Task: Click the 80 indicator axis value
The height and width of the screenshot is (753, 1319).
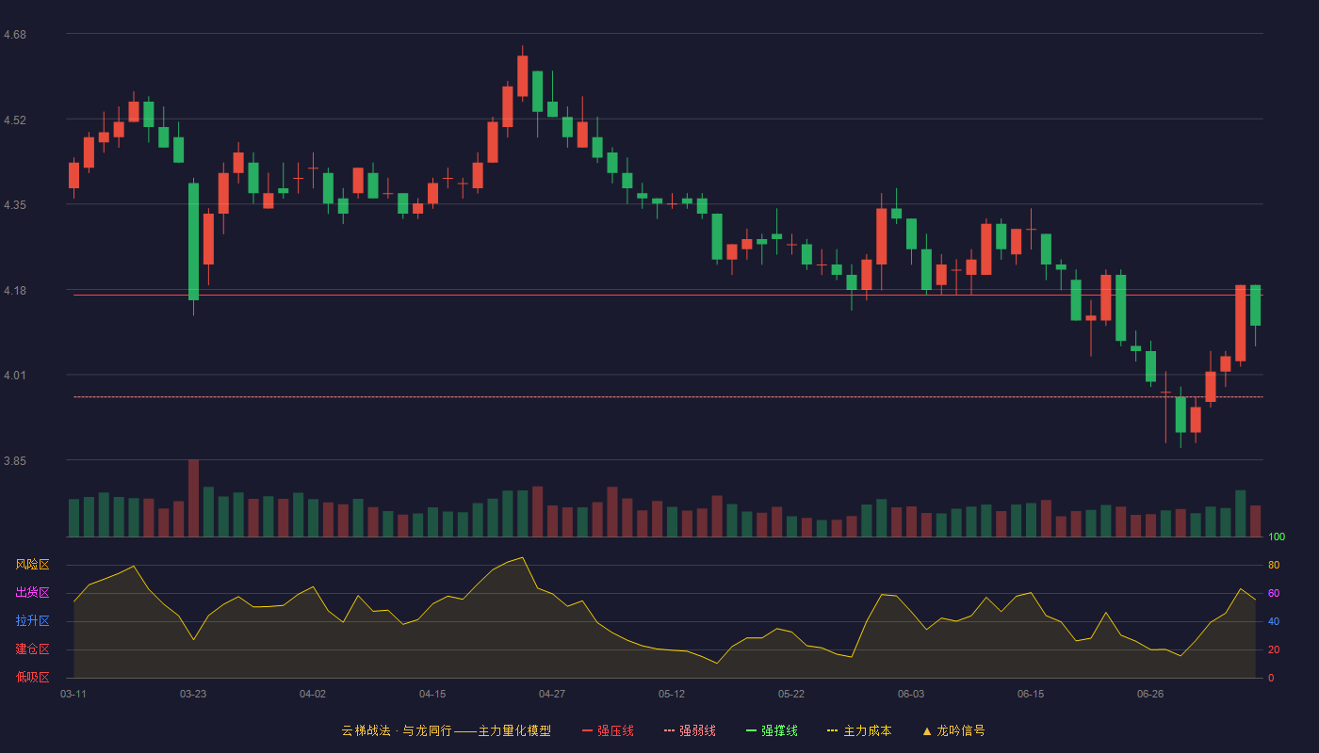Action: (1274, 565)
